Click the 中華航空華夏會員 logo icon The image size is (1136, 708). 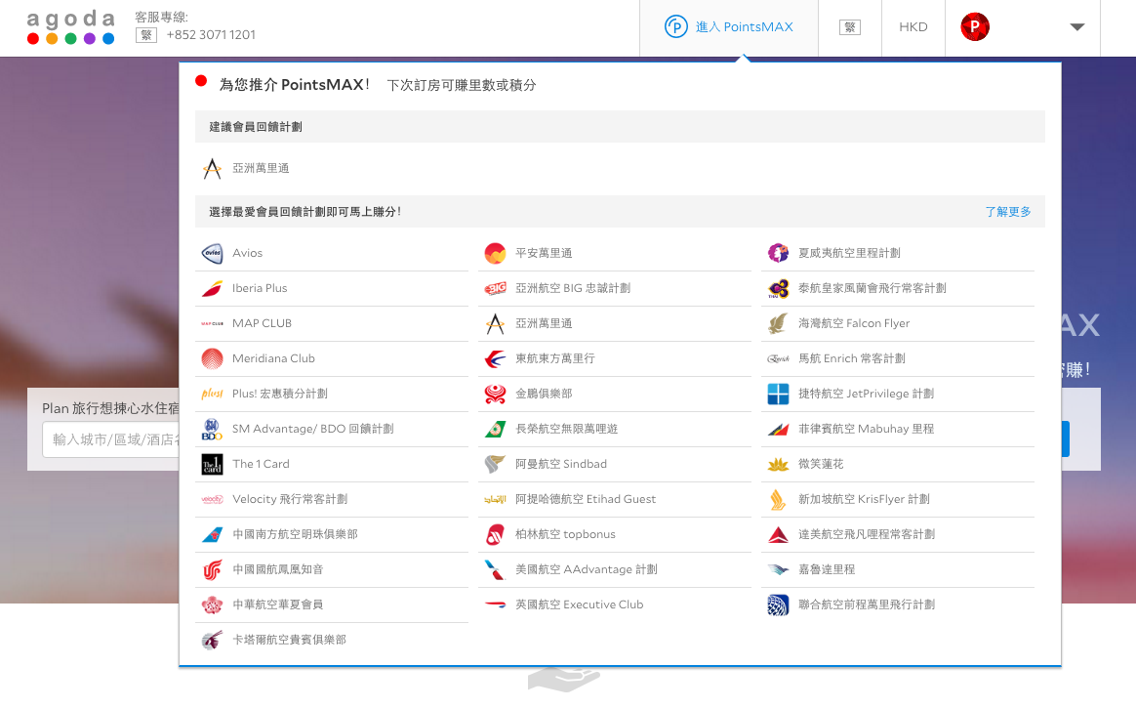coord(213,605)
